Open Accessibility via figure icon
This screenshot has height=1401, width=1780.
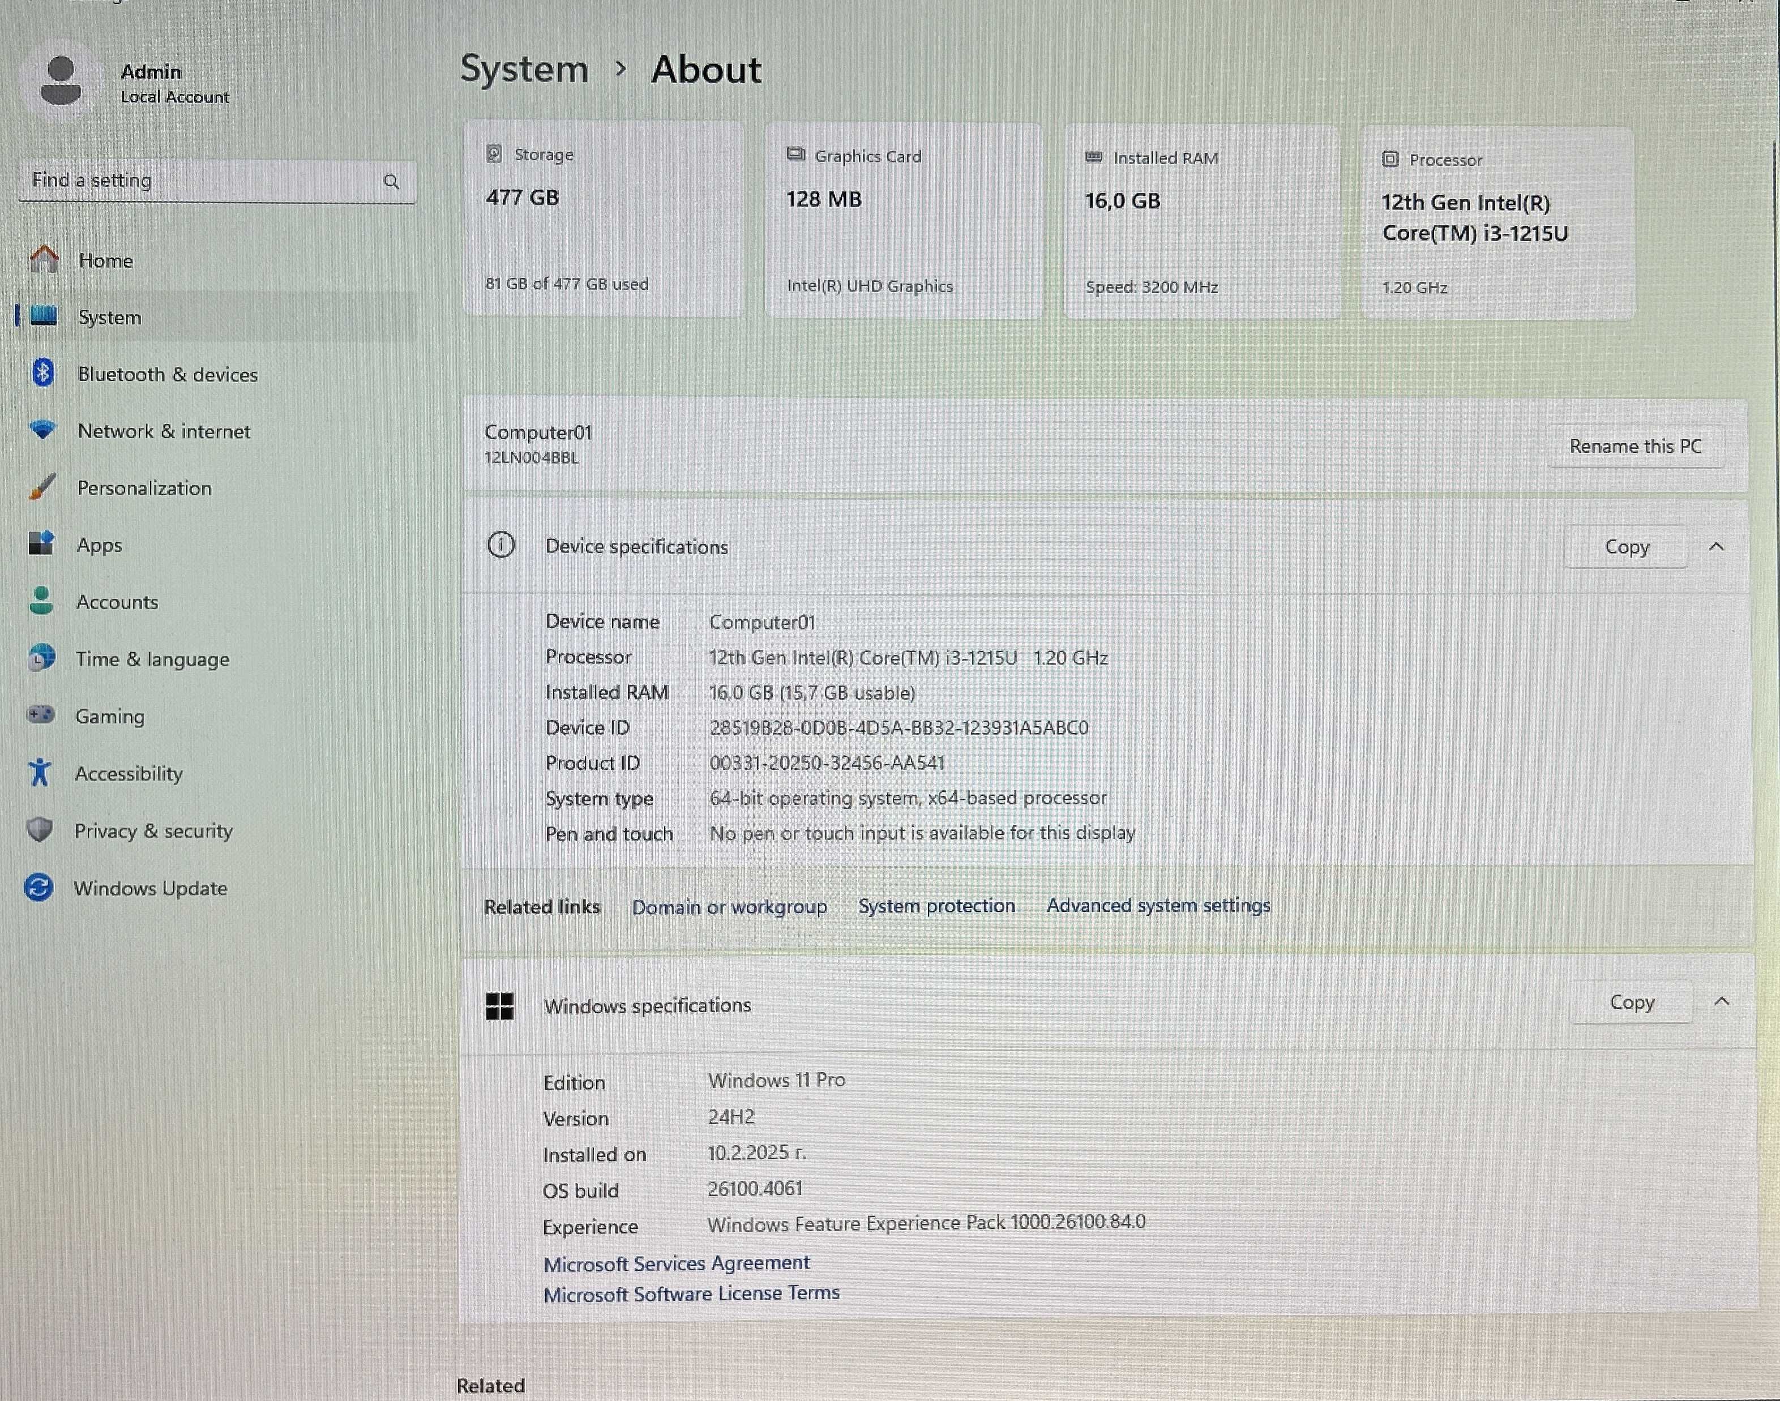40,772
